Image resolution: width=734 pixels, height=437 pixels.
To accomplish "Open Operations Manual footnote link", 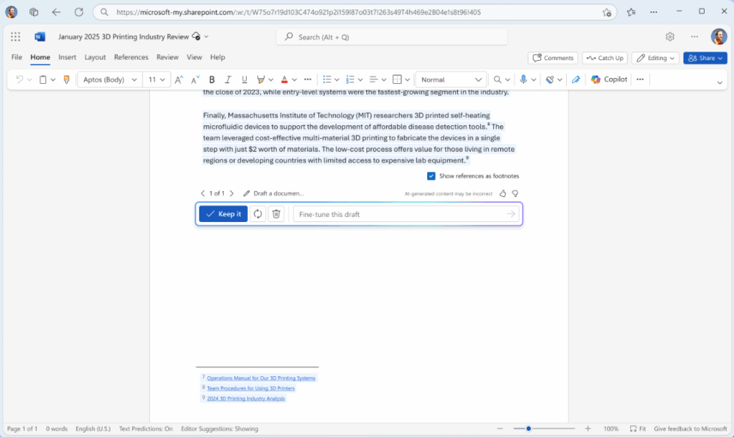I will (x=261, y=378).
